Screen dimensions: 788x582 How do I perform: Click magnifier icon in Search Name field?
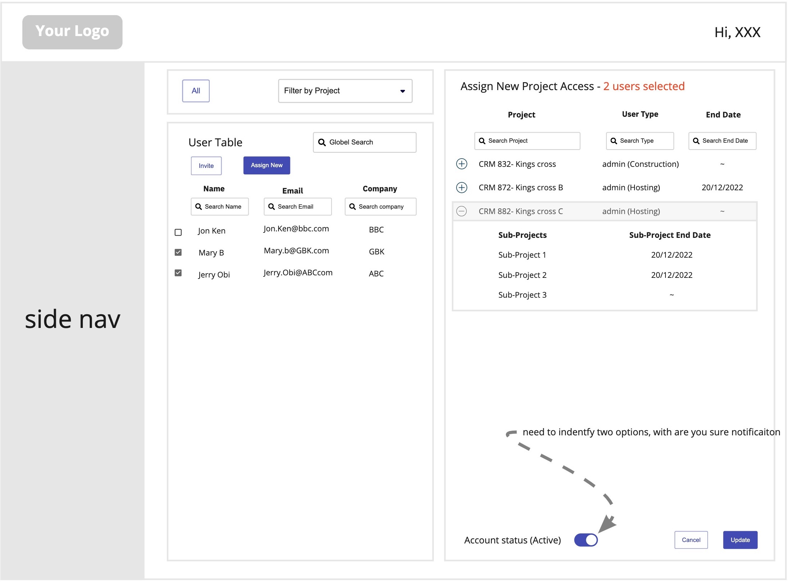coord(199,206)
